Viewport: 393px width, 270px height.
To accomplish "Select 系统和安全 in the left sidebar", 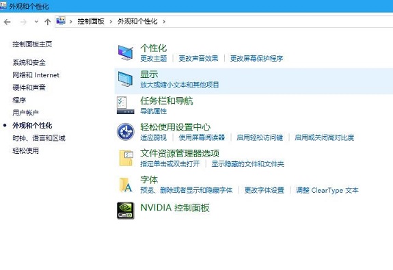I will (29, 62).
